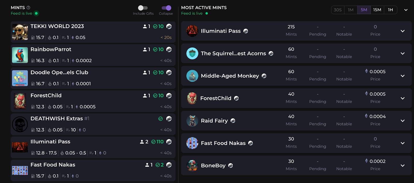Screen dimensions: 414x183
Task: Open chart icon beside Raid Fairy
Action: pos(233,121)
